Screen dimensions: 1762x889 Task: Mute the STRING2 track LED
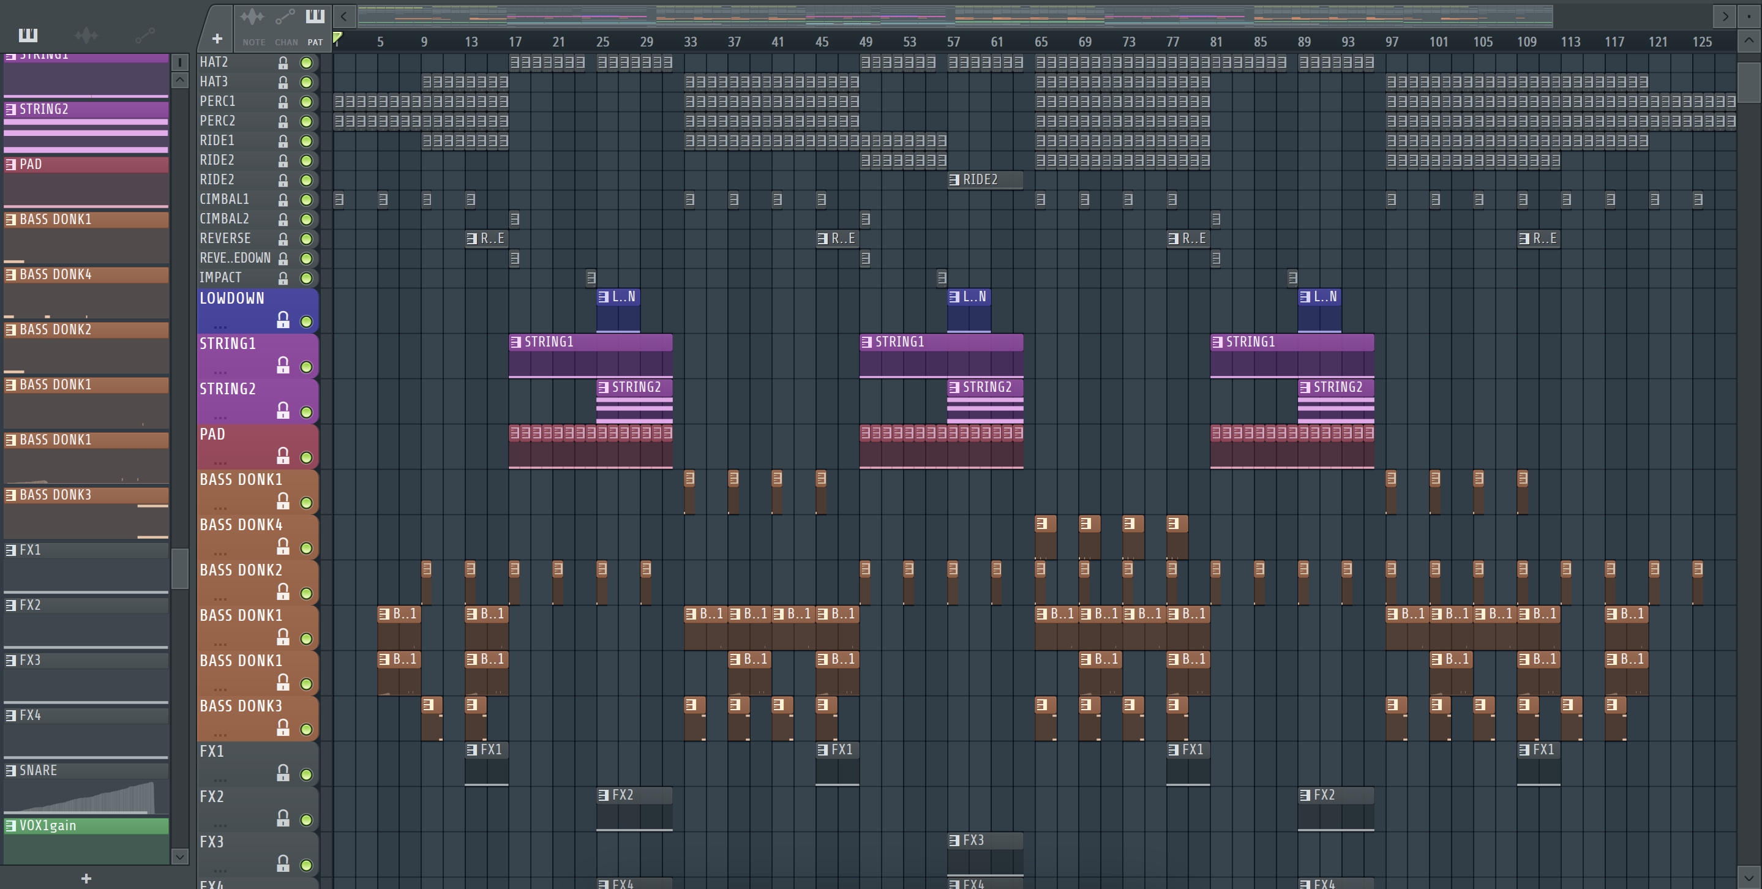307,413
